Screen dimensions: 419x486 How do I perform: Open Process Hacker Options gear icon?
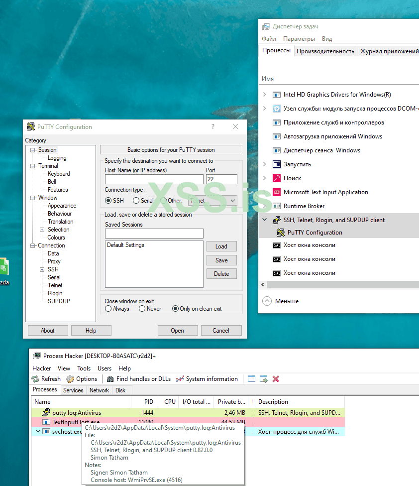pos(71,379)
